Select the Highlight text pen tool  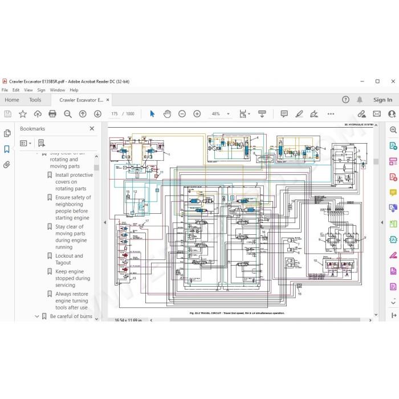(x=299, y=114)
